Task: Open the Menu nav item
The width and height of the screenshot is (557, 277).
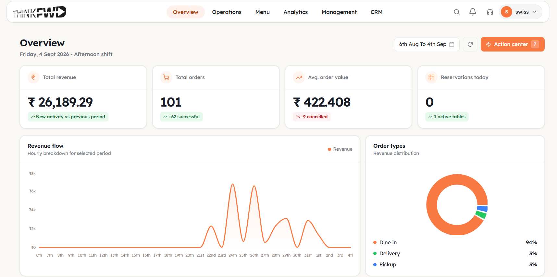Action: 262,12
